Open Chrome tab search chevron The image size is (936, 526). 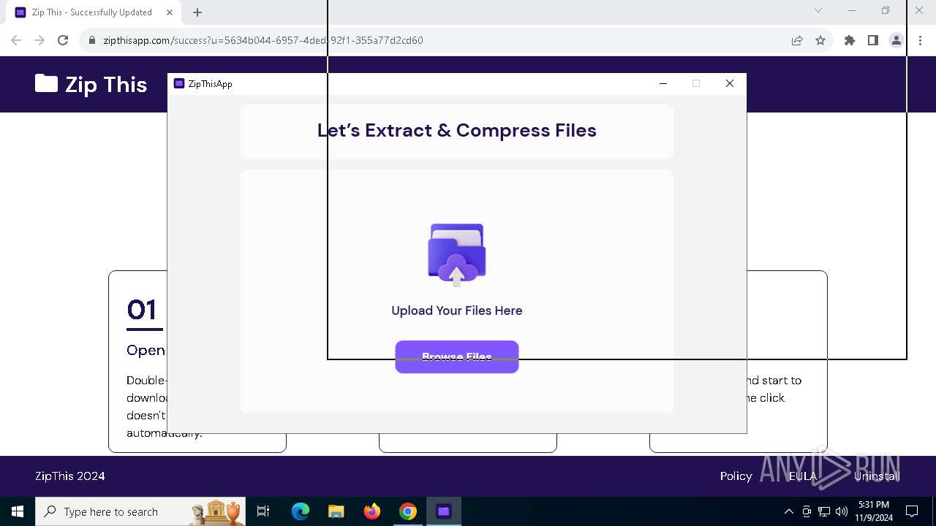(818, 10)
